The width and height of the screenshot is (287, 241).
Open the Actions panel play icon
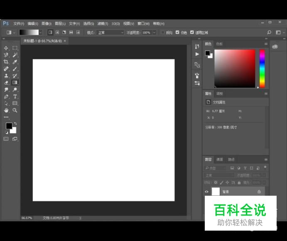coord(197,54)
